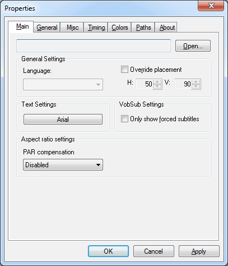The width and height of the screenshot is (228, 266).
Task: Decrease the H placement spinner value
Action: [x=157, y=86]
